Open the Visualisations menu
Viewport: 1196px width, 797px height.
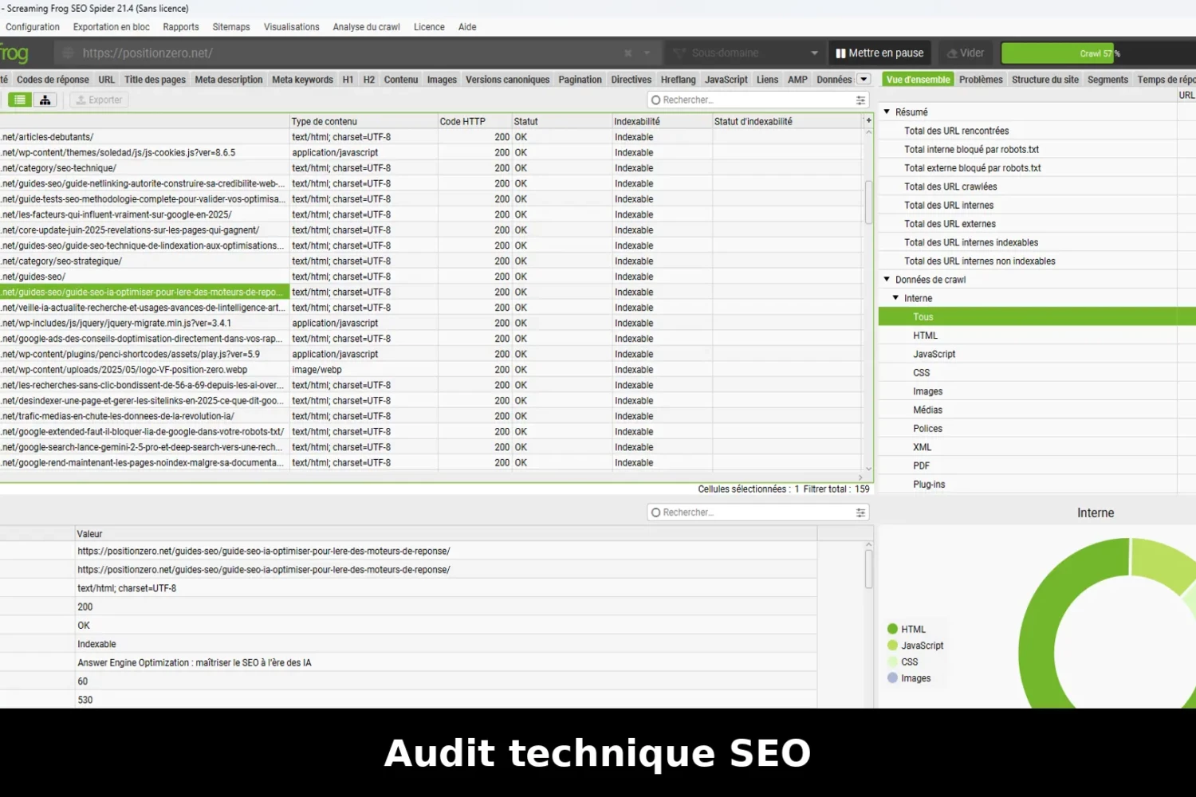tap(291, 26)
